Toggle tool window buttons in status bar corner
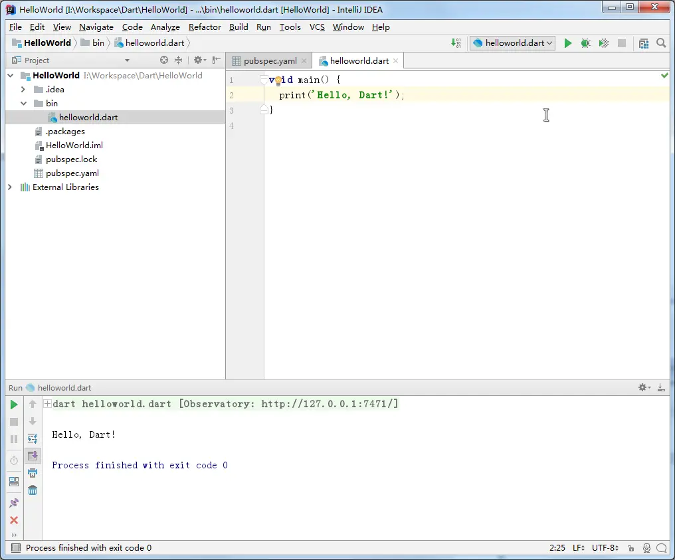The image size is (675, 560). 15,547
